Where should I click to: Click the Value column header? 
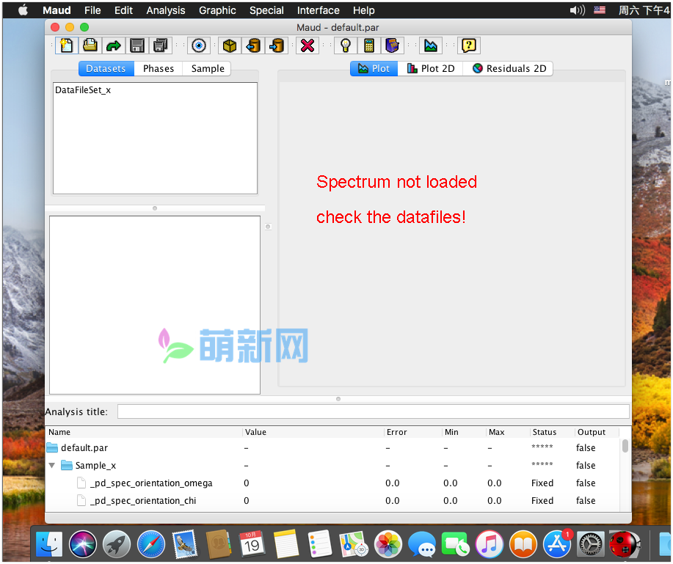313,432
